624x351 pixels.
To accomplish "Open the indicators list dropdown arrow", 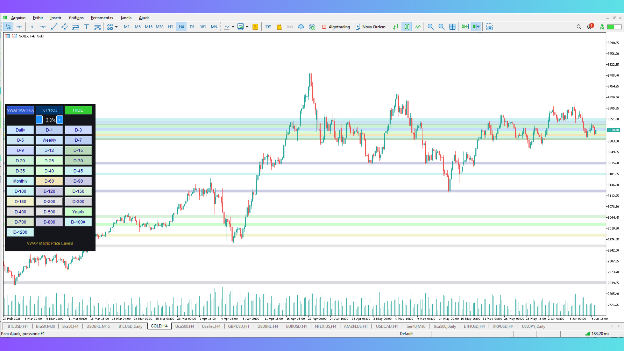I will 233,27.
